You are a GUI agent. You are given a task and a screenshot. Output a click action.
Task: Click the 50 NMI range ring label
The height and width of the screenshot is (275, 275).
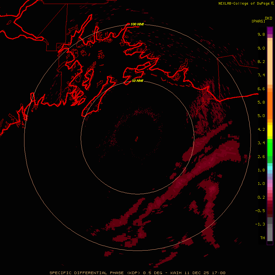tap(137, 81)
